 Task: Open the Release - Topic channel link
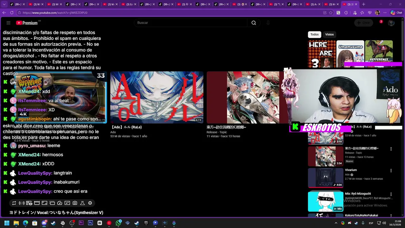pyautogui.click(x=217, y=132)
